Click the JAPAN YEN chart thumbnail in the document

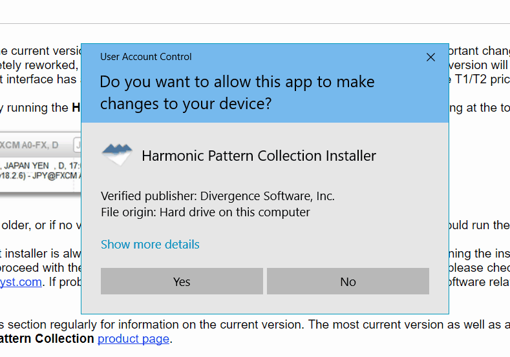tap(40, 161)
